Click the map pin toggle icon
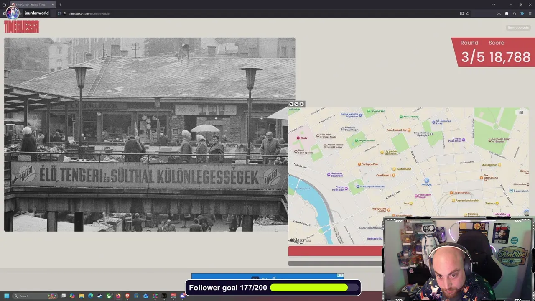Screen dimensions: 535x301 click(301, 104)
